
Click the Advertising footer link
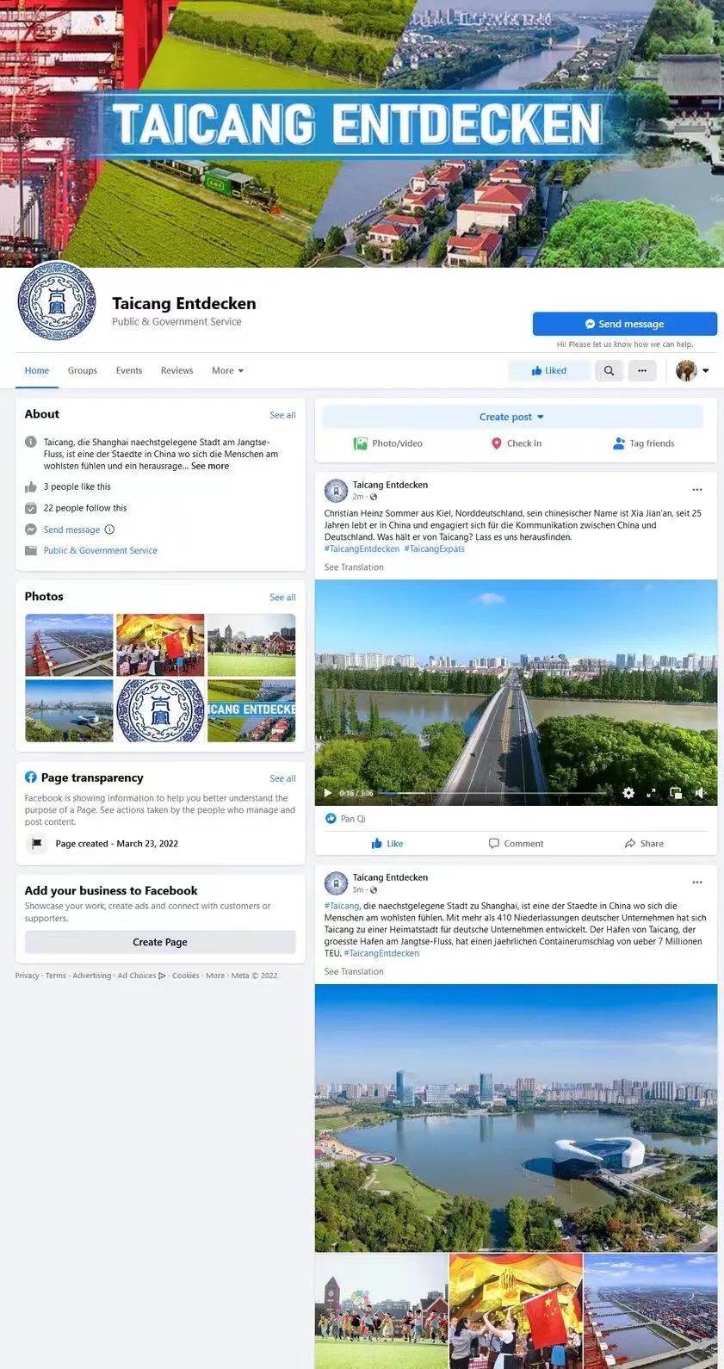tap(92, 976)
